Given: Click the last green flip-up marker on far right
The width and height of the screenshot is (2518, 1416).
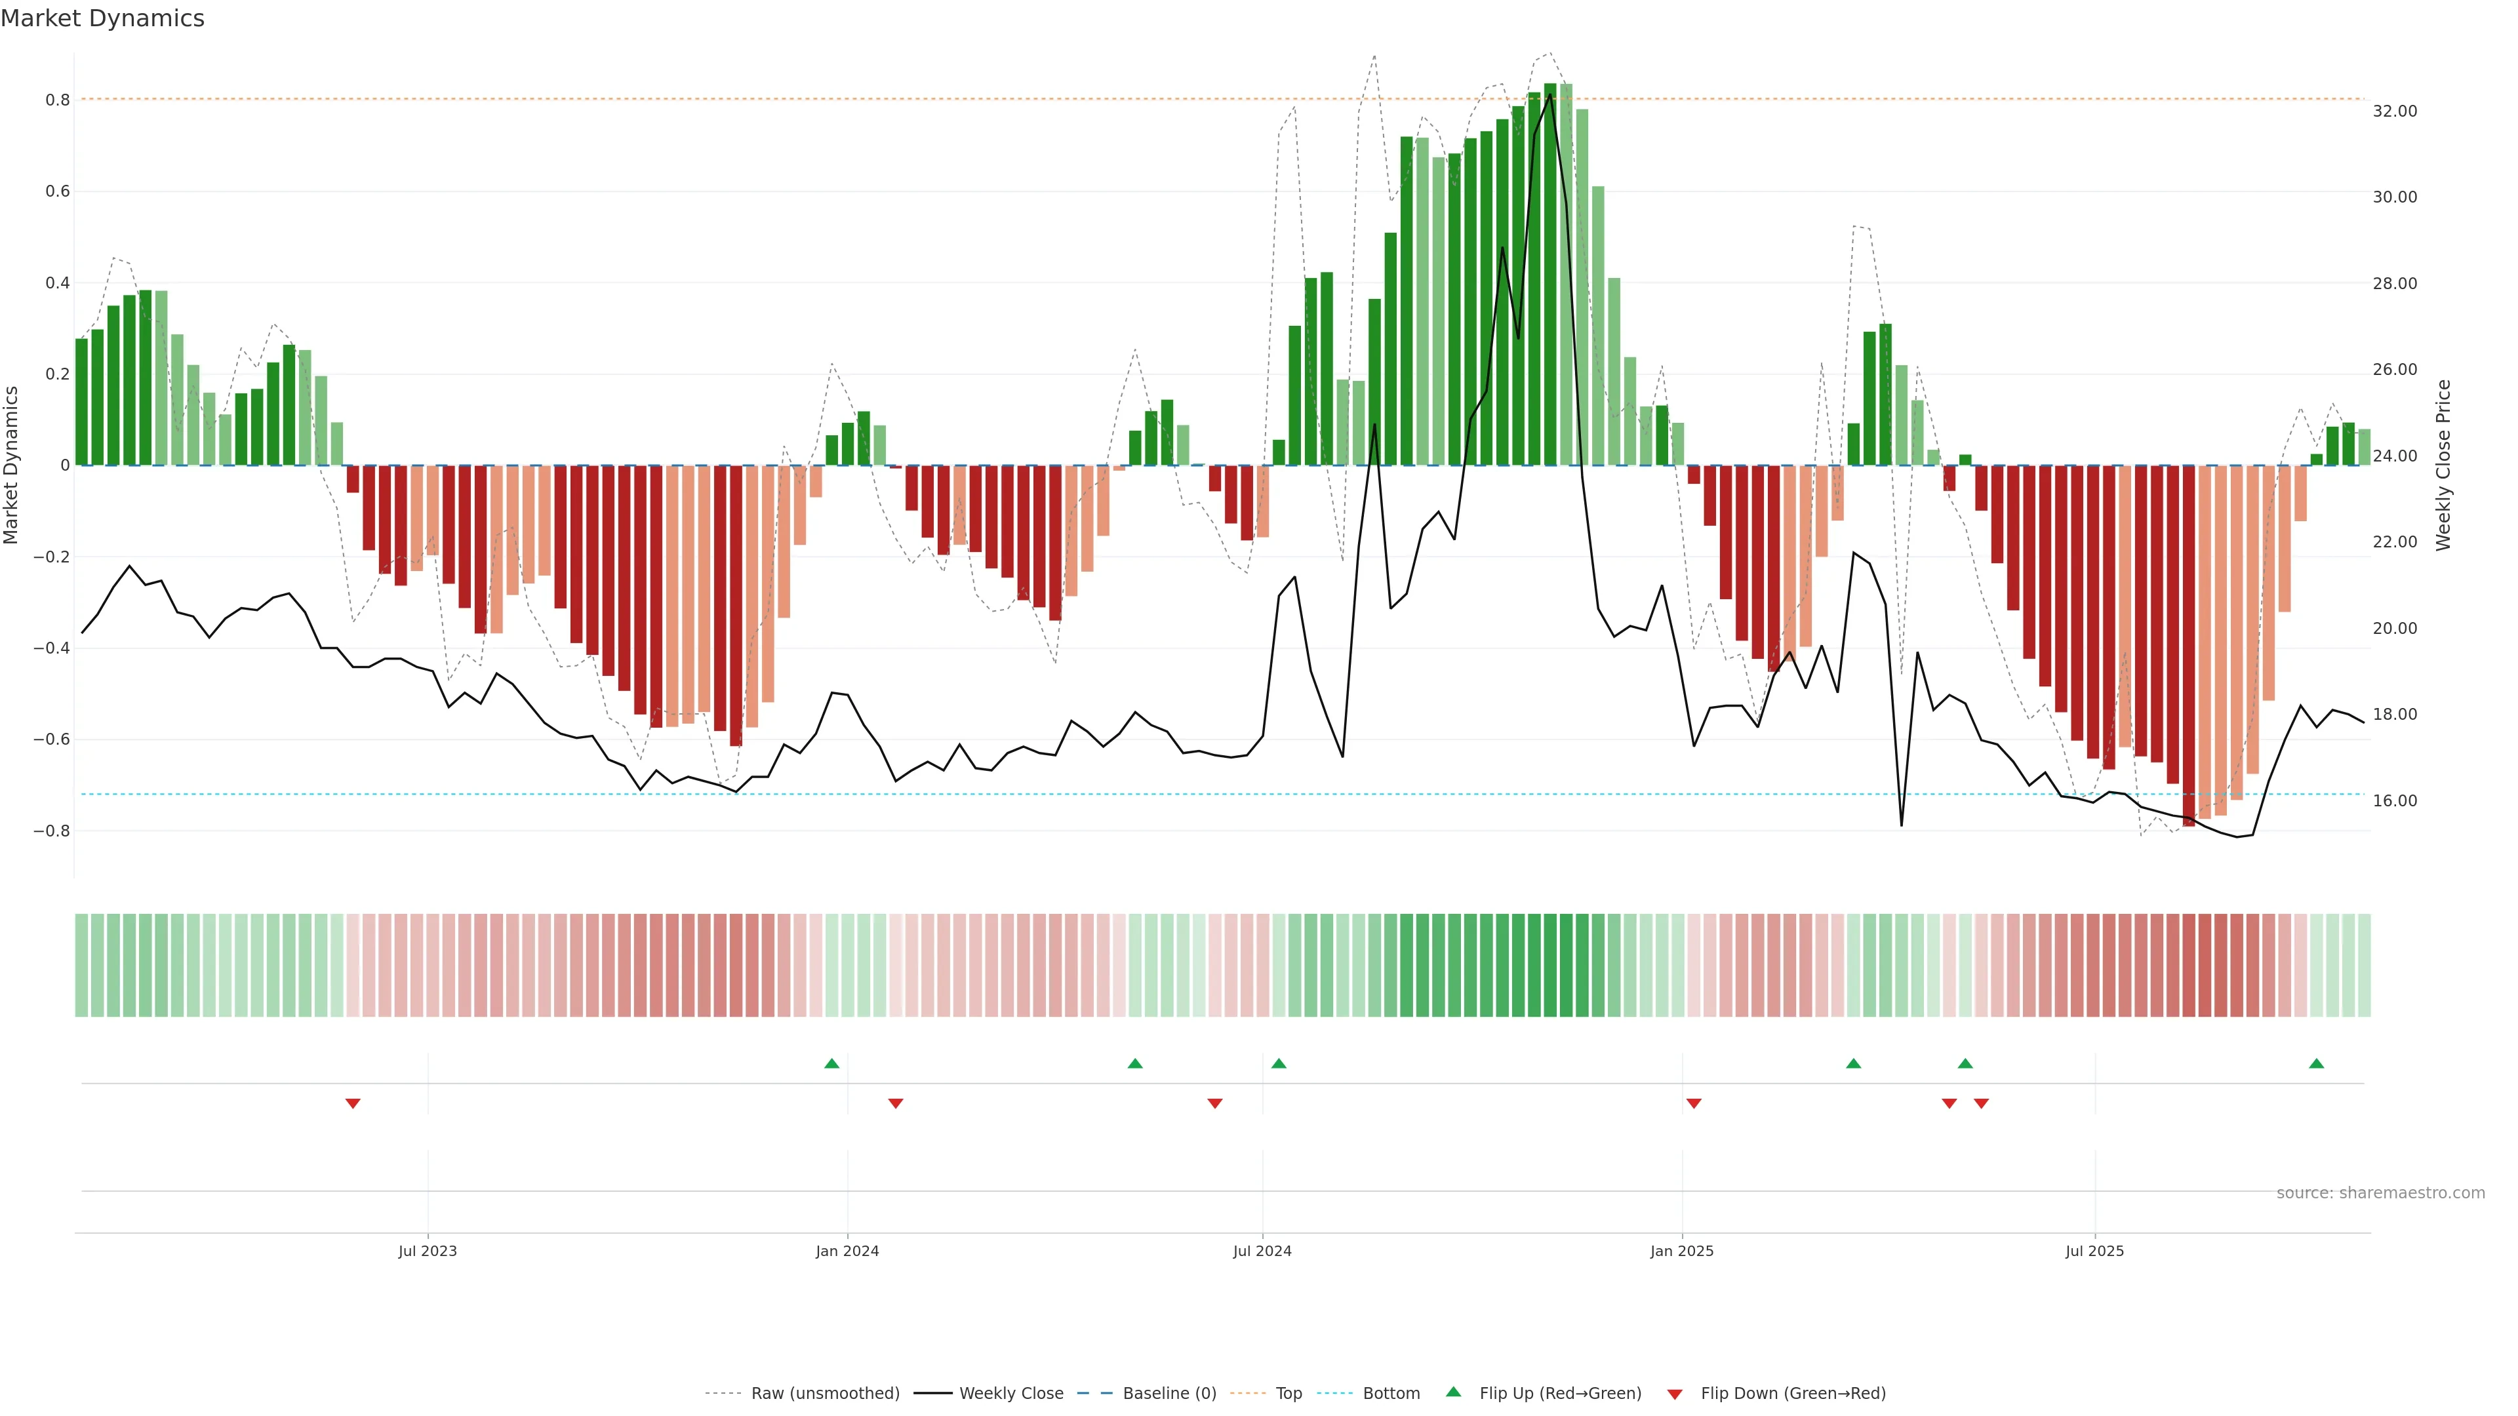Looking at the screenshot, I should (x=2315, y=1063).
